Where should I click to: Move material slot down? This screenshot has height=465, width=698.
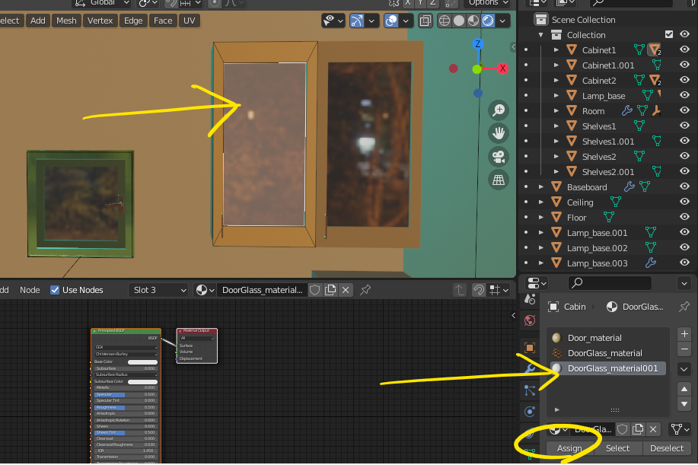(x=684, y=404)
